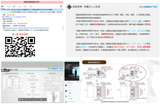Advance to the next slide with the right arrow
The image size is (162, 105).
pyautogui.click(x=30, y=100)
